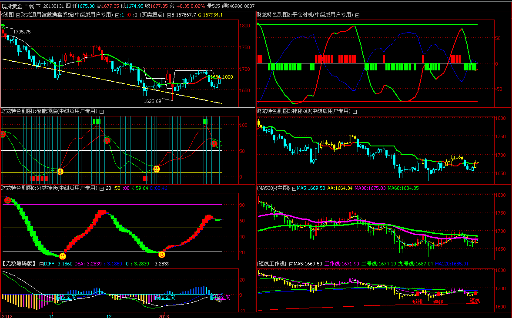Click the second yellow smiley in 智能顶底 chart
The height and width of the screenshot is (318, 512).
pyautogui.click(x=157, y=169)
